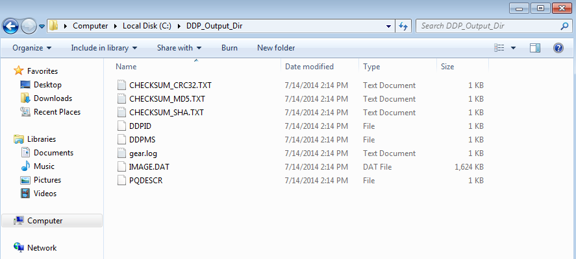Expand the Organize dropdown menu
The image size is (576, 259).
(x=31, y=48)
